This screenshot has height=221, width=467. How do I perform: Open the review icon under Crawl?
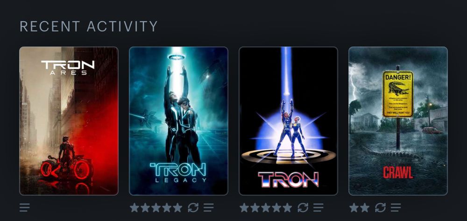point(396,207)
